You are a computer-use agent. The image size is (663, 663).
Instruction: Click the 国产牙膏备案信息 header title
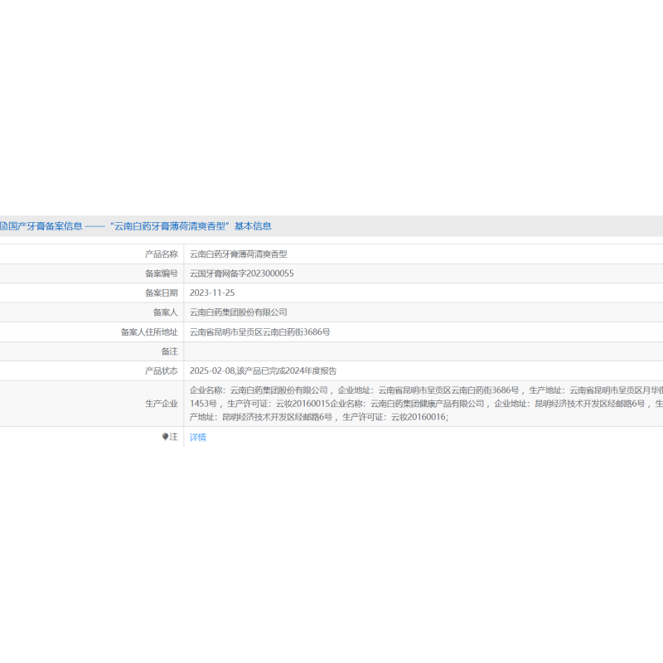(46, 225)
